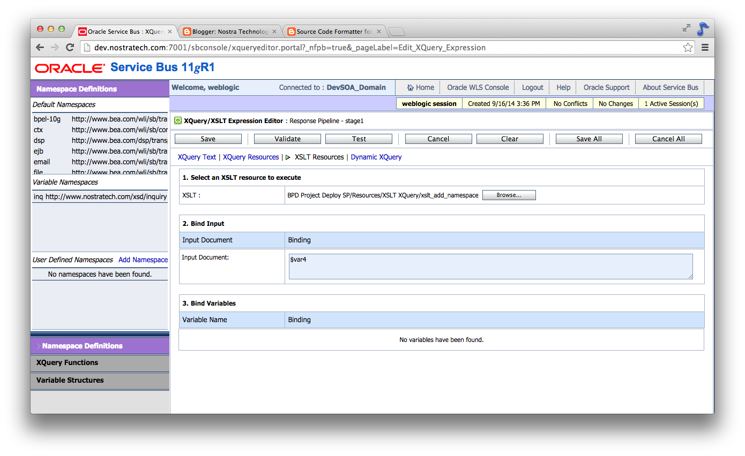The width and height of the screenshot is (745, 456).
Task: Switch to XQuery Text view
Action: point(197,157)
